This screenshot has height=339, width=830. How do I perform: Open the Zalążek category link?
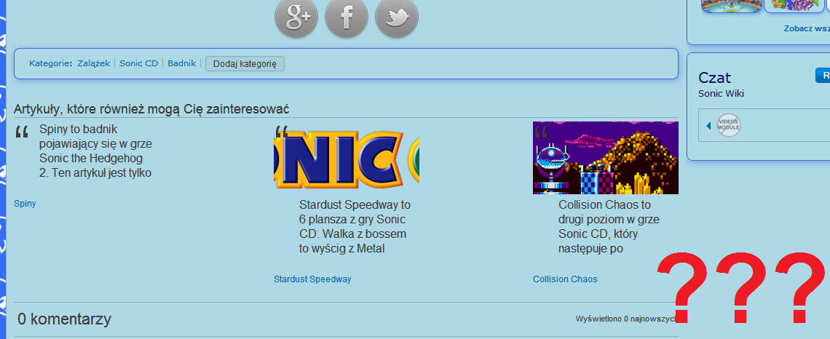94,63
